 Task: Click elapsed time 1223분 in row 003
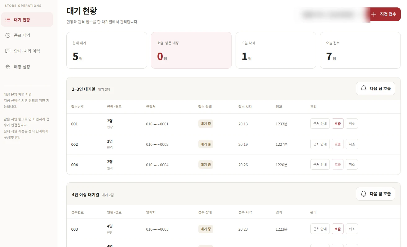(281, 229)
